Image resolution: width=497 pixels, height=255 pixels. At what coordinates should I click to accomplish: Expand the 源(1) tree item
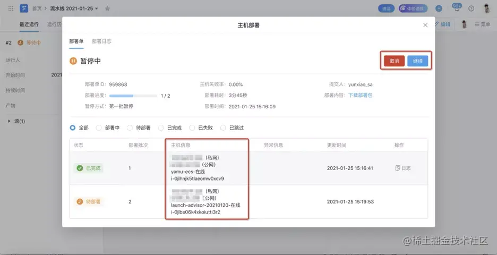[x=9, y=121]
